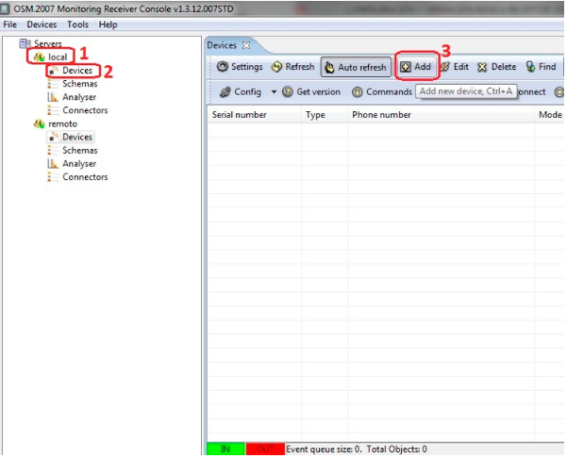Open Analyser under remoto server
Viewport: 567px width, 458px height.
[x=79, y=164]
